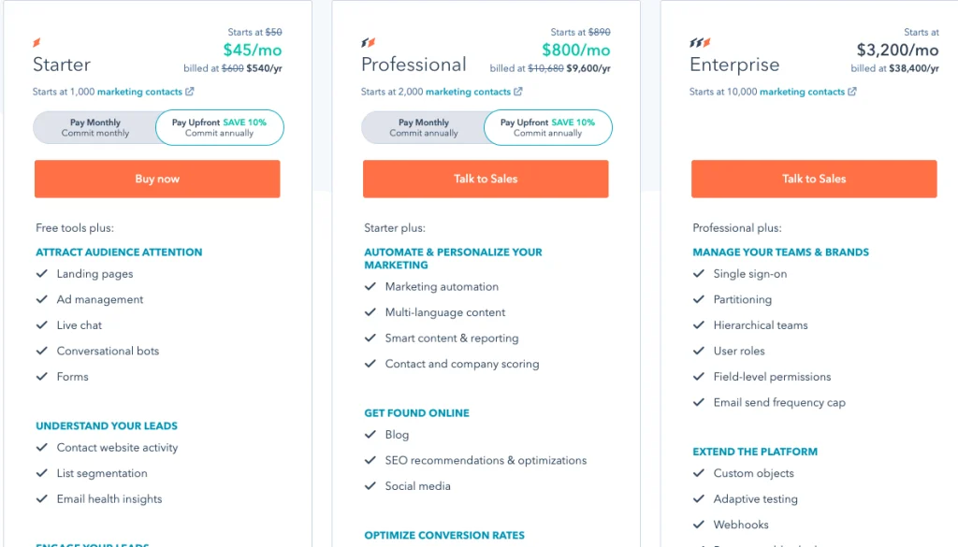
Task: Click the Enterprise plan triple-sprocket icon
Action: pyautogui.click(x=700, y=42)
